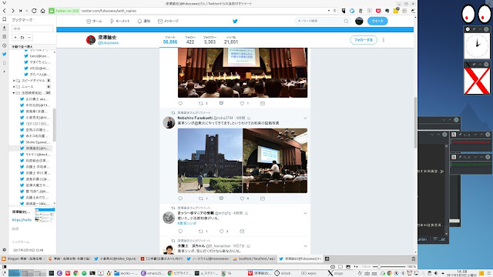Switch to the Blogger browser tab

tap(24, 259)
